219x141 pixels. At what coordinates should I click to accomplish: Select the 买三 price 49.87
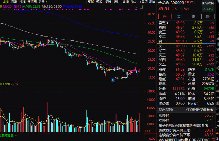[x=180, y=55]
